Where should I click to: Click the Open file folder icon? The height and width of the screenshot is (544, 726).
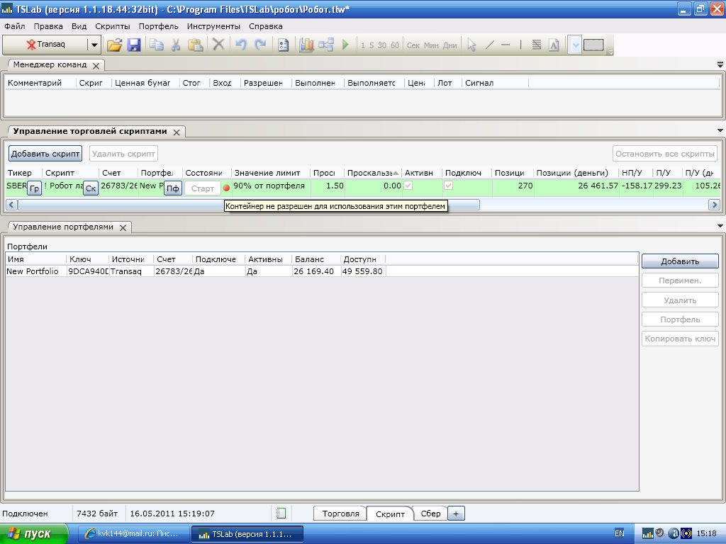(x=114, y=45)
